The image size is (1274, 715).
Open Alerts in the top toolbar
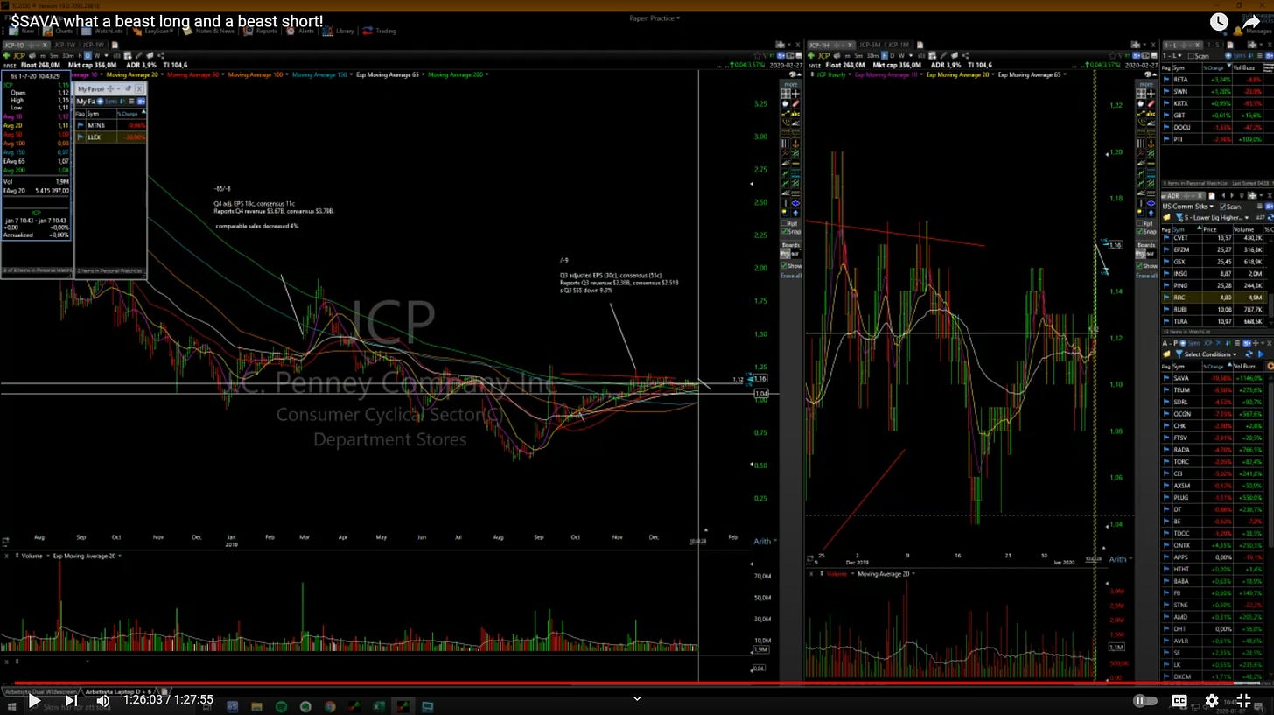298,31
